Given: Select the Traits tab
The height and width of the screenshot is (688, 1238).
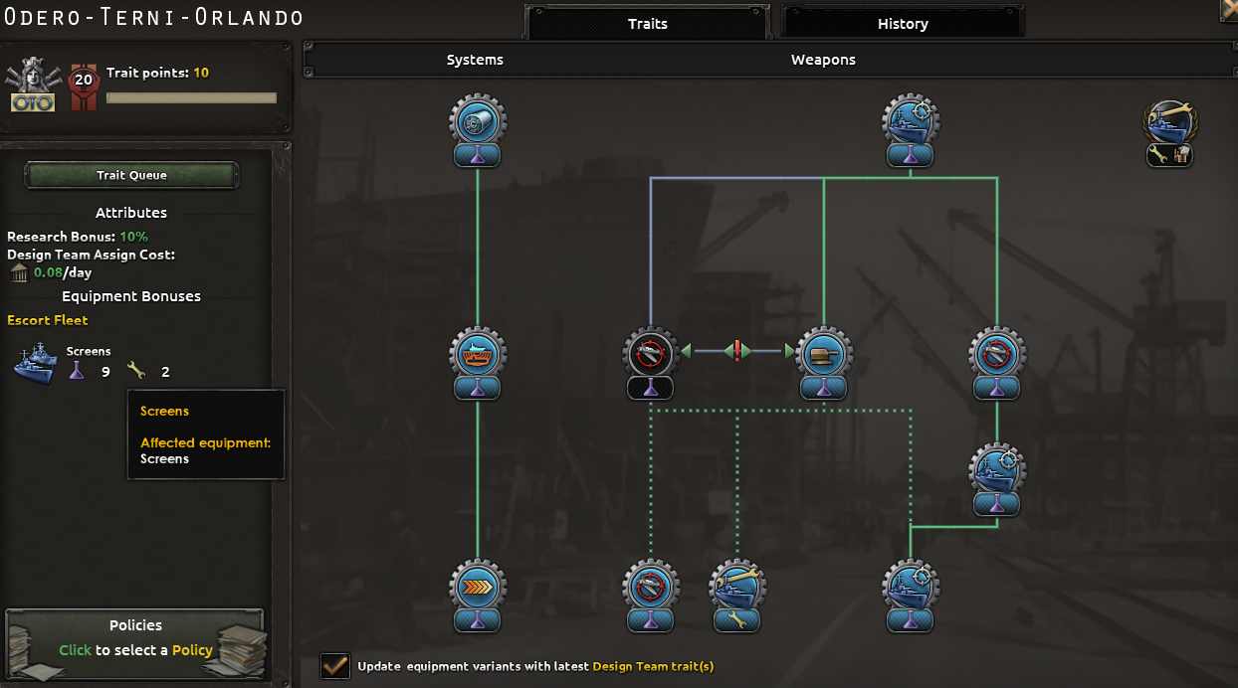Looking at the screenshot, I should [646, 23].
